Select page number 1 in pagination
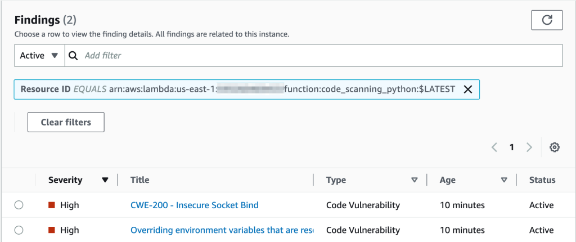The image size is (576, 242). 512,147
